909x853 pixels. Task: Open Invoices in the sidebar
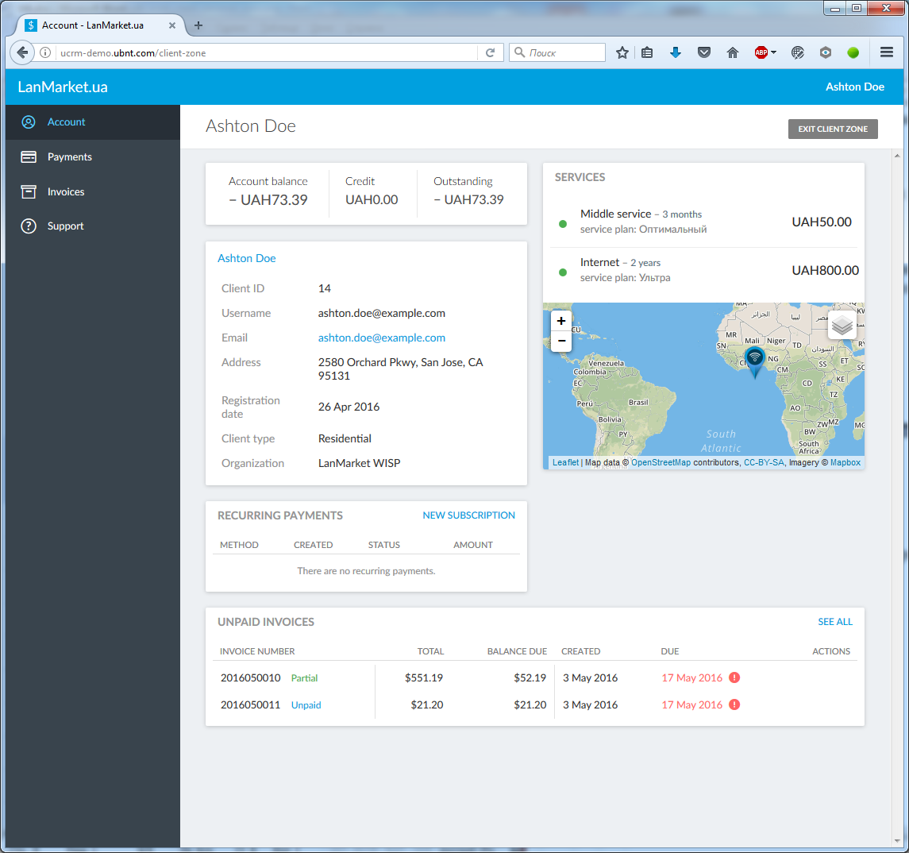pos(65,192)
